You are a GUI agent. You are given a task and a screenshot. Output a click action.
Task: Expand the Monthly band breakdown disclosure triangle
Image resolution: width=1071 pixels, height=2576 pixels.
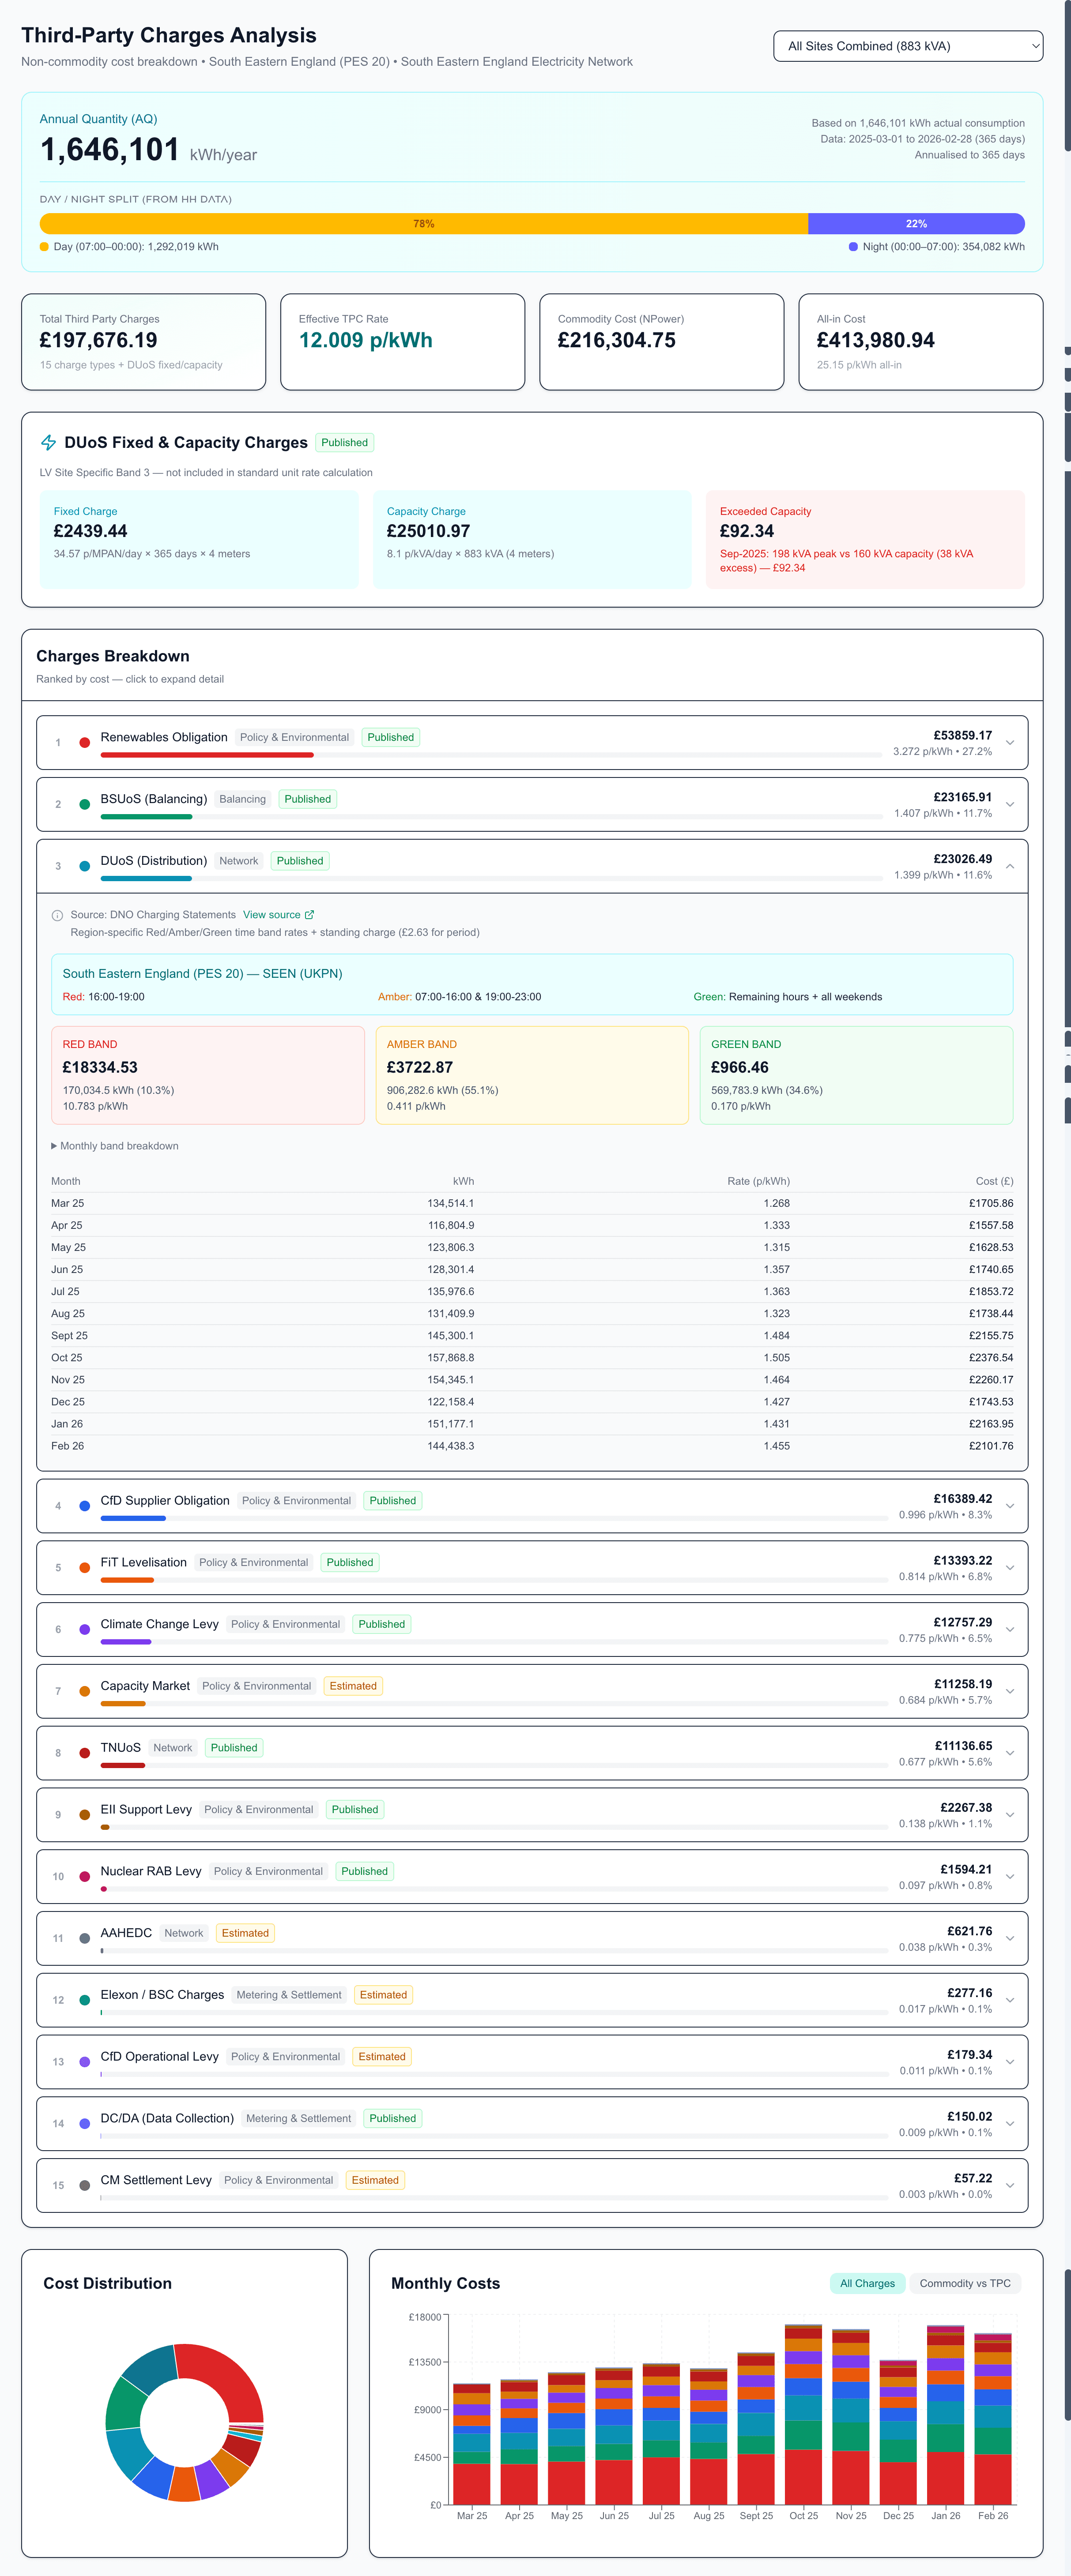pyautogui.click(x=54, y=1146)
